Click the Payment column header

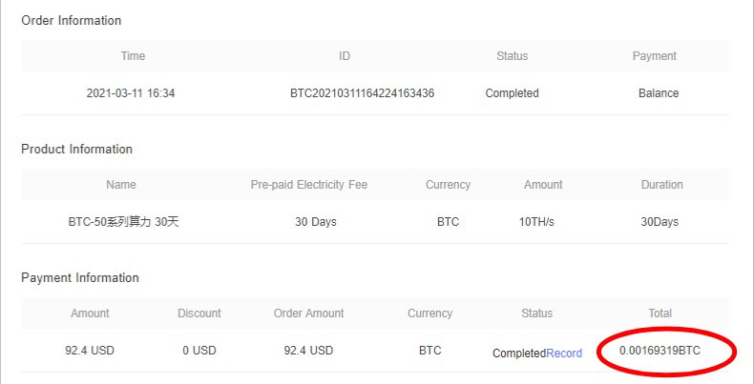[655, 56]
